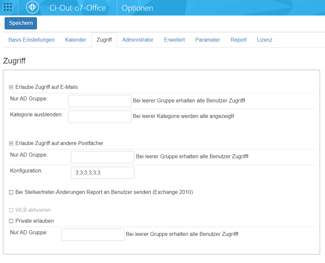Open the Kalender tab
This screenshot has height=263, width=325.
pos(76,40)
